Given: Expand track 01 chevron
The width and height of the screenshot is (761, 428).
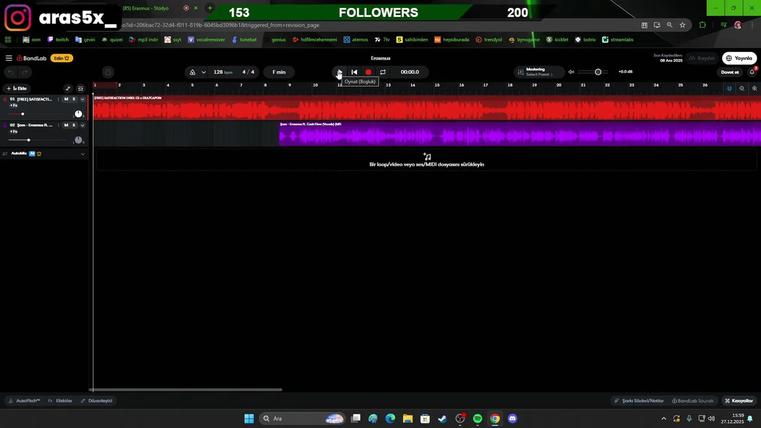Looking at the screenshot, I should click(x=83, y=99).
